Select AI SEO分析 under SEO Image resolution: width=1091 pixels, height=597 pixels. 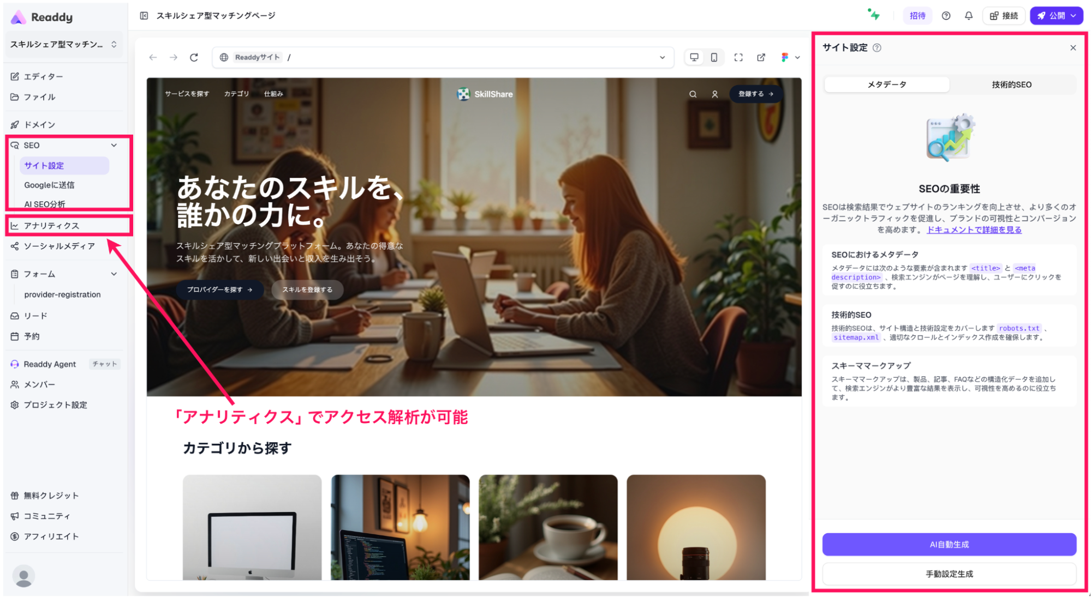[x=45, y=204]
